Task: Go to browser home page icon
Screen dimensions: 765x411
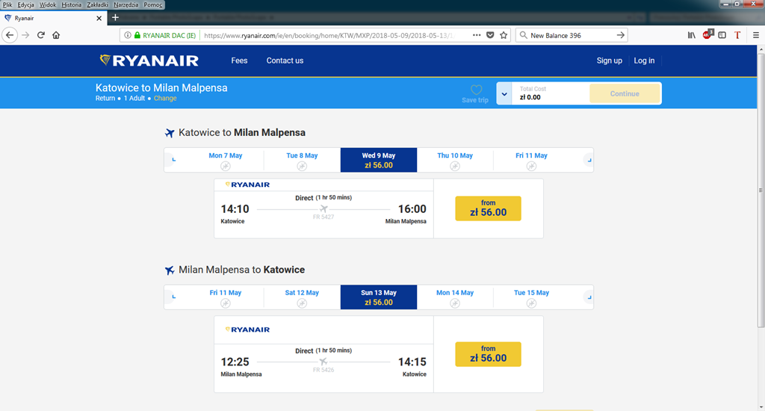Action: (x=56, y=35)
